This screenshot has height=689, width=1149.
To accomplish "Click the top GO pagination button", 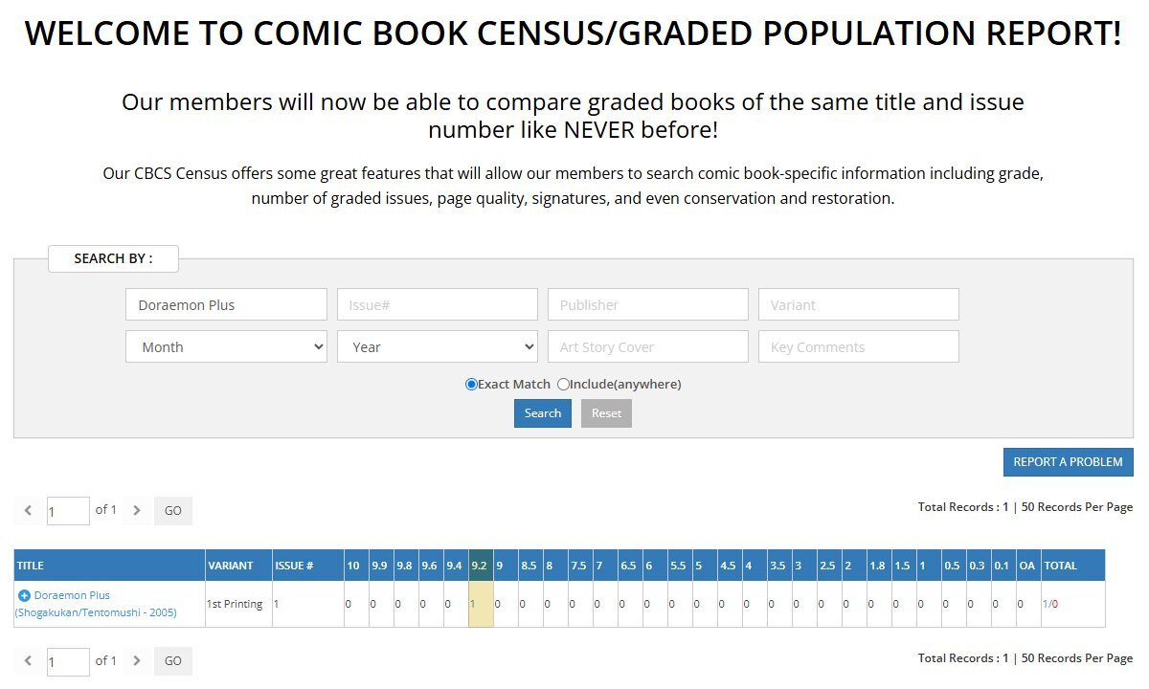I will click(173, 511).
